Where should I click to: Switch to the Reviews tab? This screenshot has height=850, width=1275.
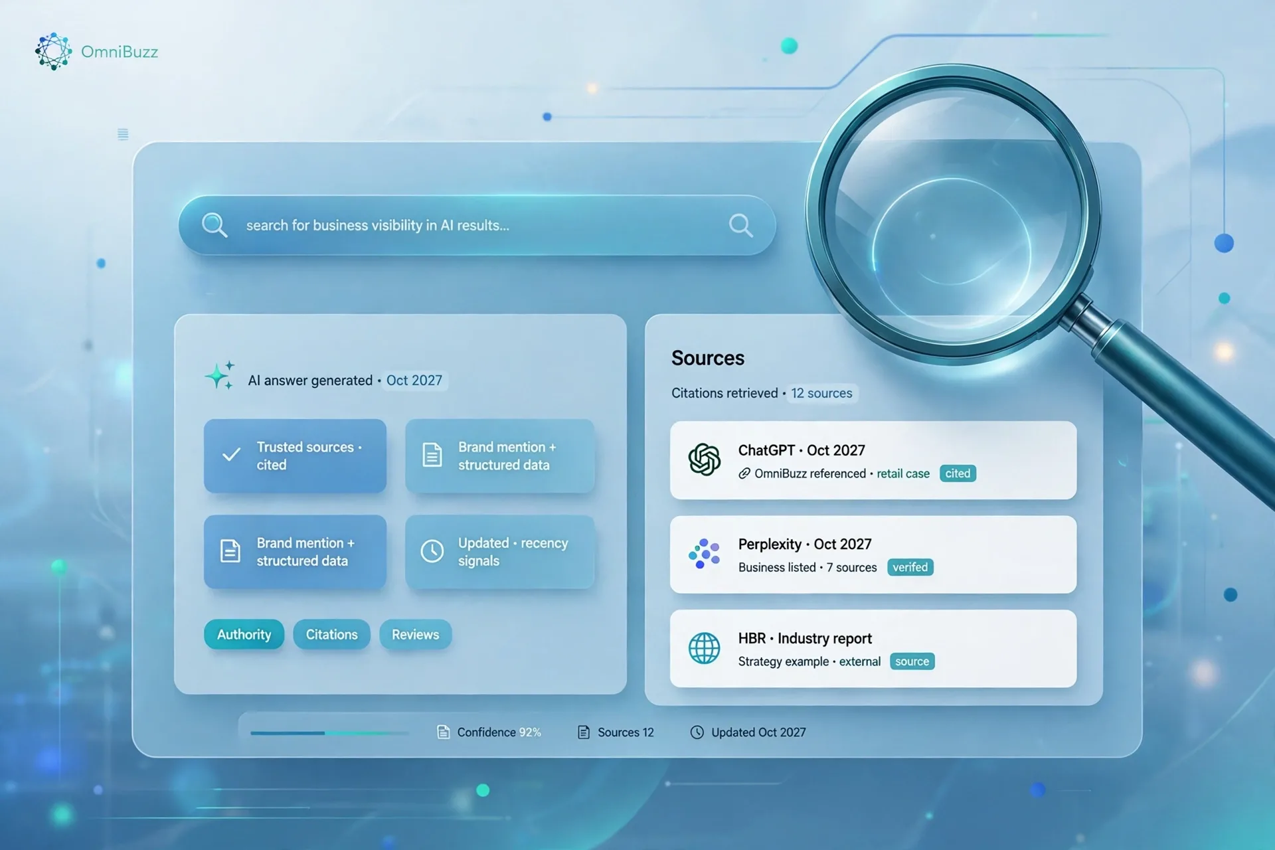[415, 634]
